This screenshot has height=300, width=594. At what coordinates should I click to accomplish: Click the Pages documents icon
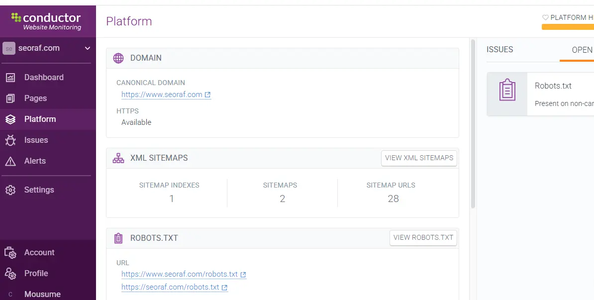(x=10, y=99)
